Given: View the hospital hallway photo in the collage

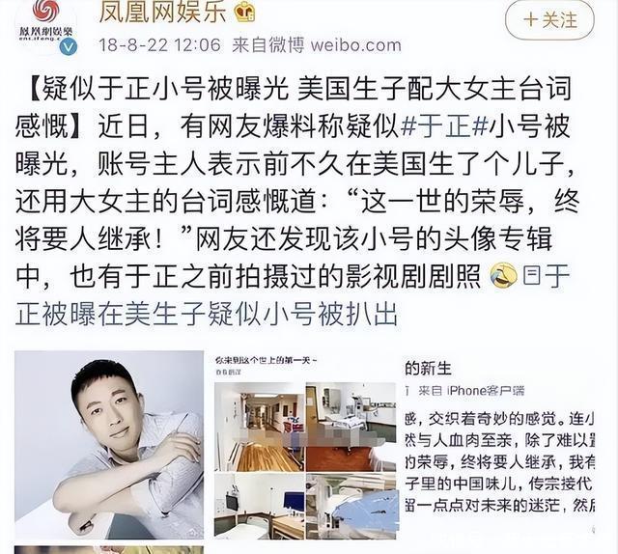Looking at the screenshot, I should [x=260, y=427].
